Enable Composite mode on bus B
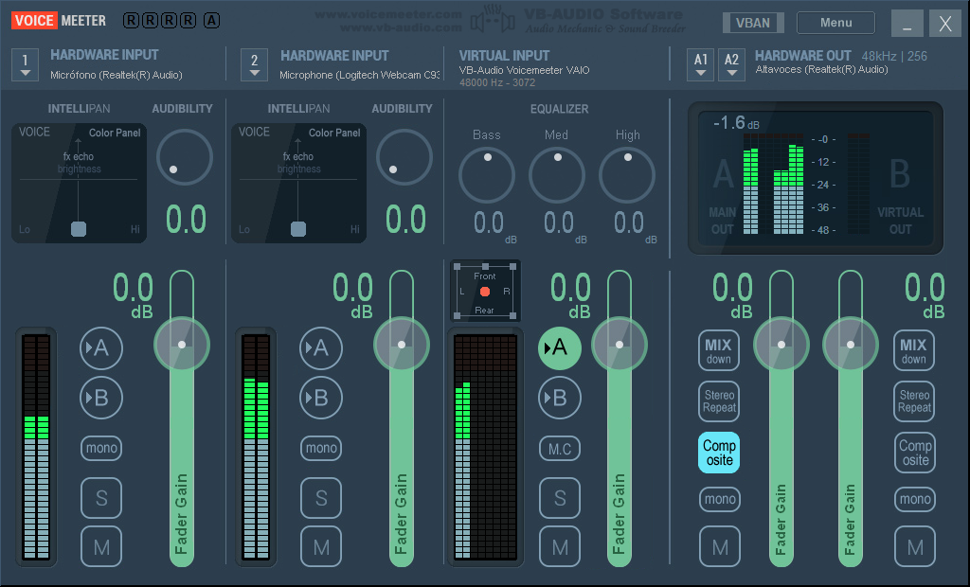This screenshot has height=587, width=970. pos(914,453)
